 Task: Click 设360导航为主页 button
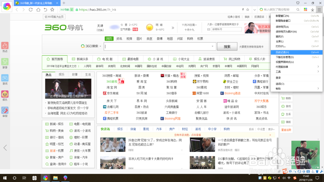[54, 17]
